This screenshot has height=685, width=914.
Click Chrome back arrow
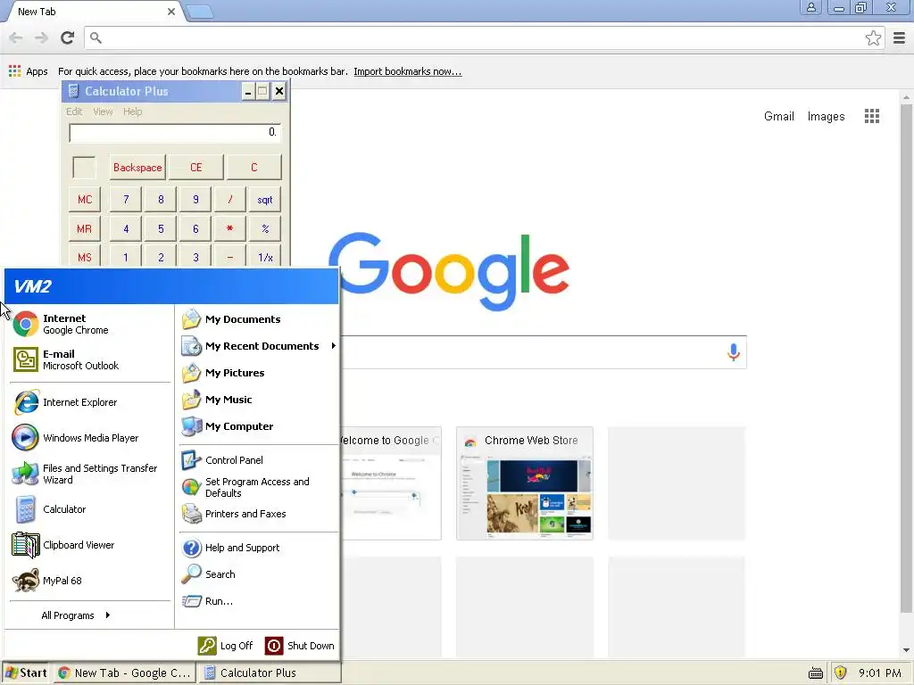16,37
